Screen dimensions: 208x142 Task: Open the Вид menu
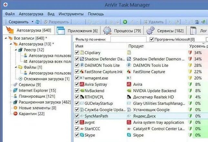(x=51, y=14)
